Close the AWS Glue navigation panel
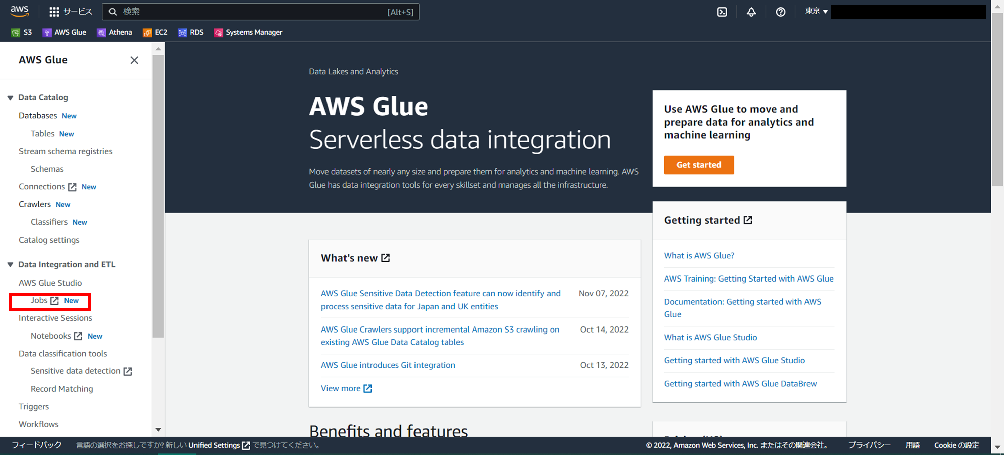1004x455 pixels. click(134, 60)
